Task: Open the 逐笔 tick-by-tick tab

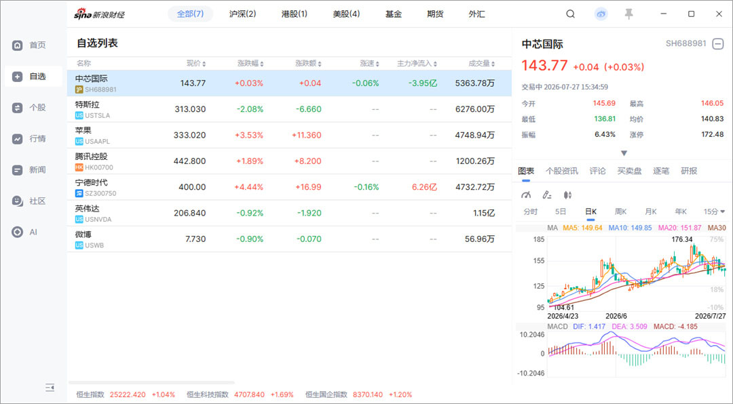Action: (x=661, y=171)
